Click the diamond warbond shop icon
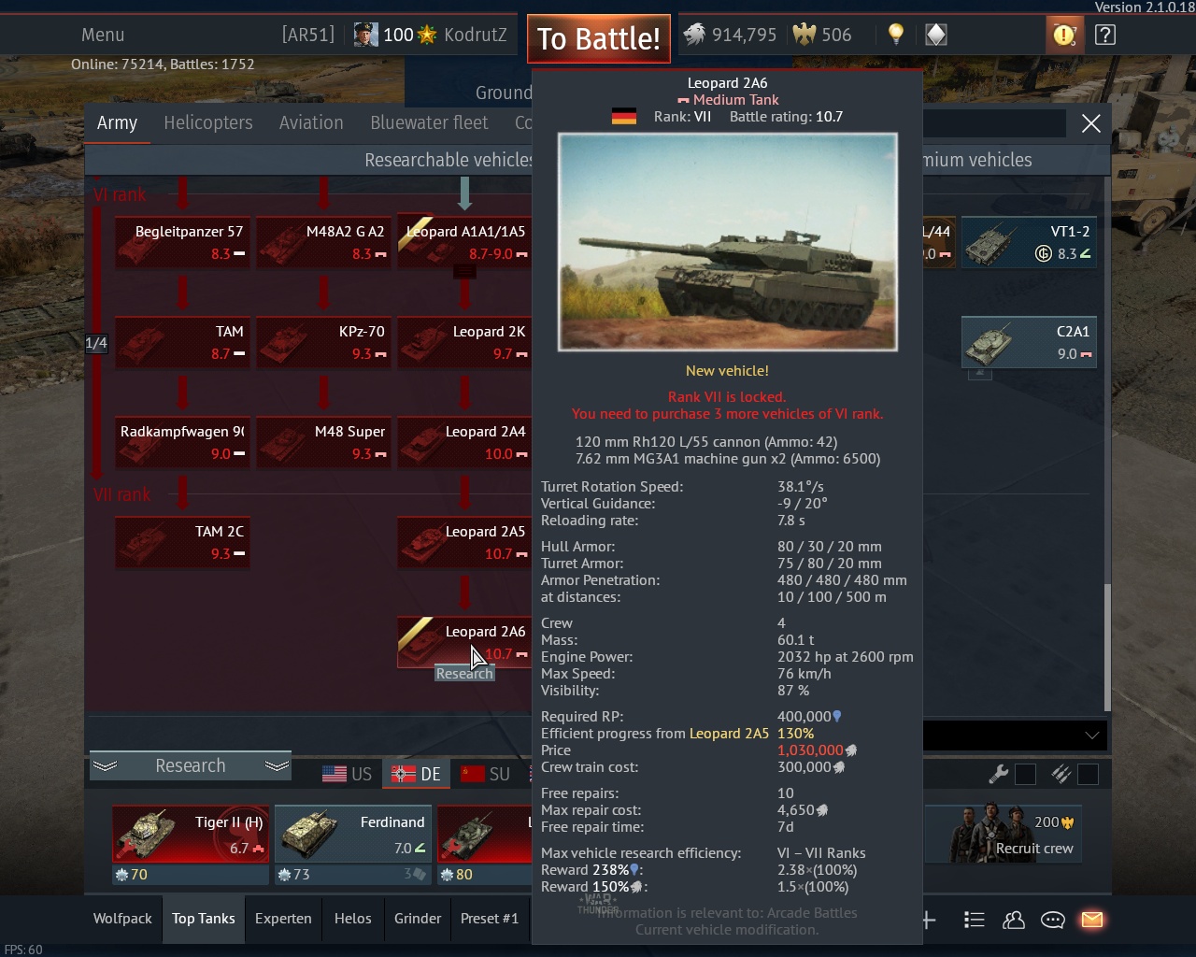The width and height of the screenshot is (1196, 957). 936,35
